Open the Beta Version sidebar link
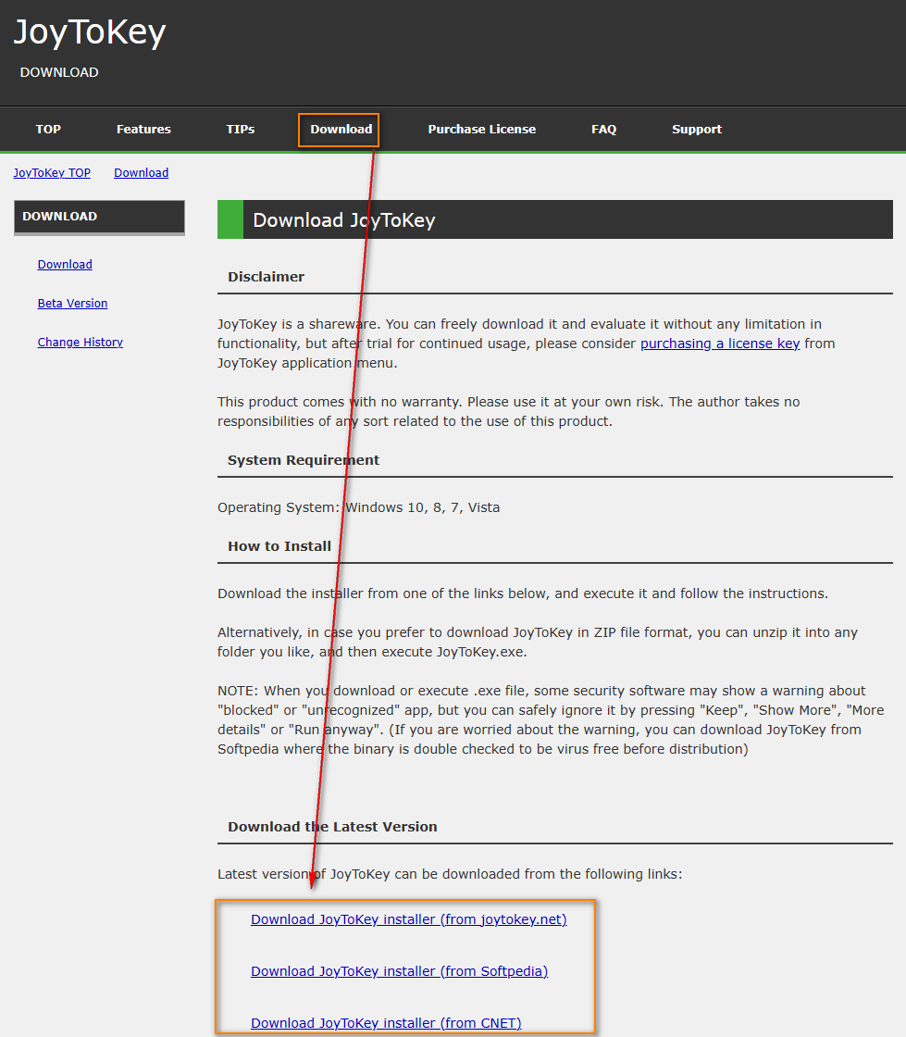This screenshot has width=906, height=1037. click(72, 303)
